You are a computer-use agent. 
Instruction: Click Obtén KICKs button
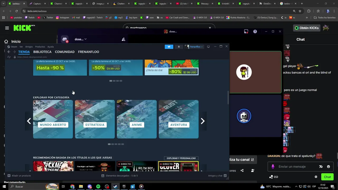pos(307,28)
